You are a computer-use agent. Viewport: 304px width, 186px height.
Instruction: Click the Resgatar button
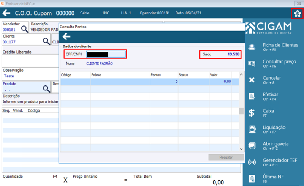click(x=226, y=157)
